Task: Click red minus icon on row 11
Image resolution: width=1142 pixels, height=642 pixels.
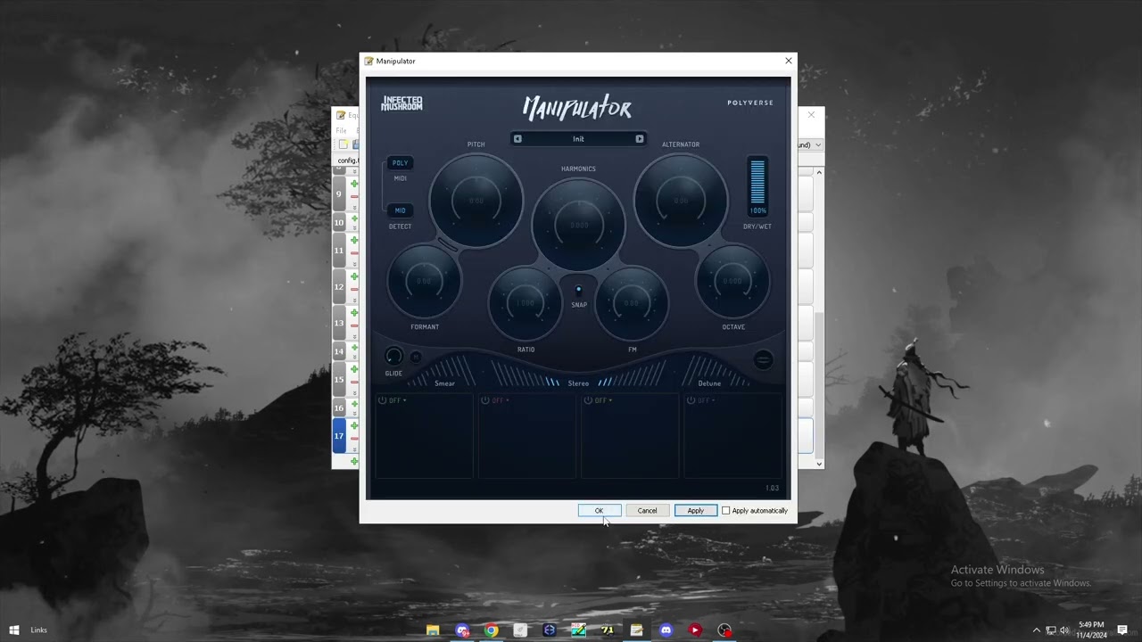Action: click(x=354, y=253)
